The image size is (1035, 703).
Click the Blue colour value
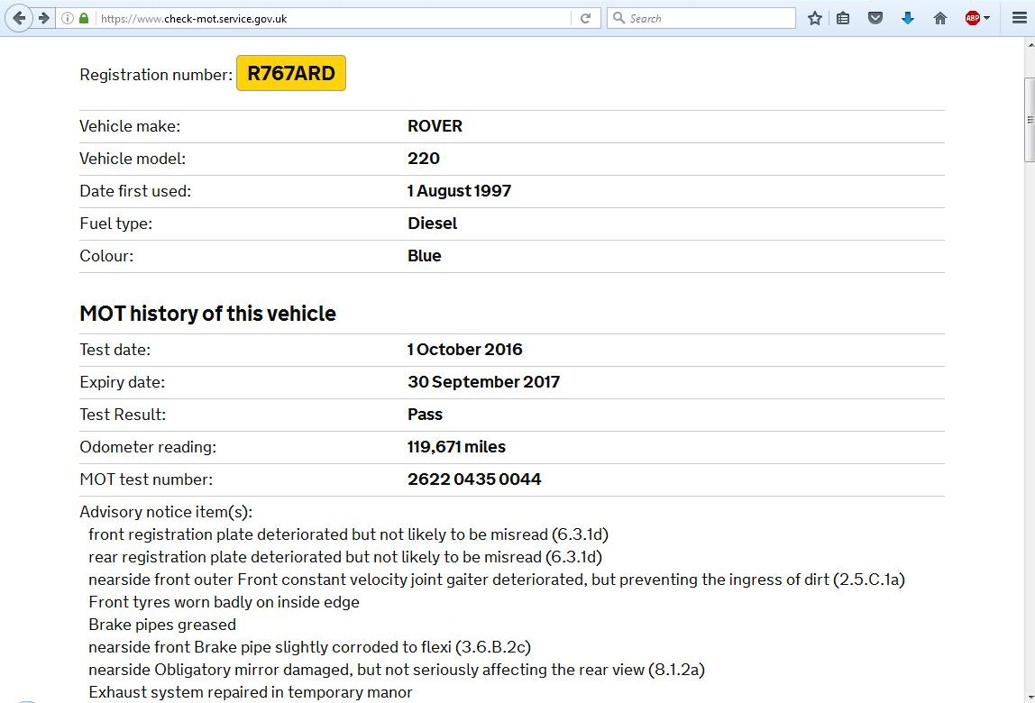click(x=425, y=255)
